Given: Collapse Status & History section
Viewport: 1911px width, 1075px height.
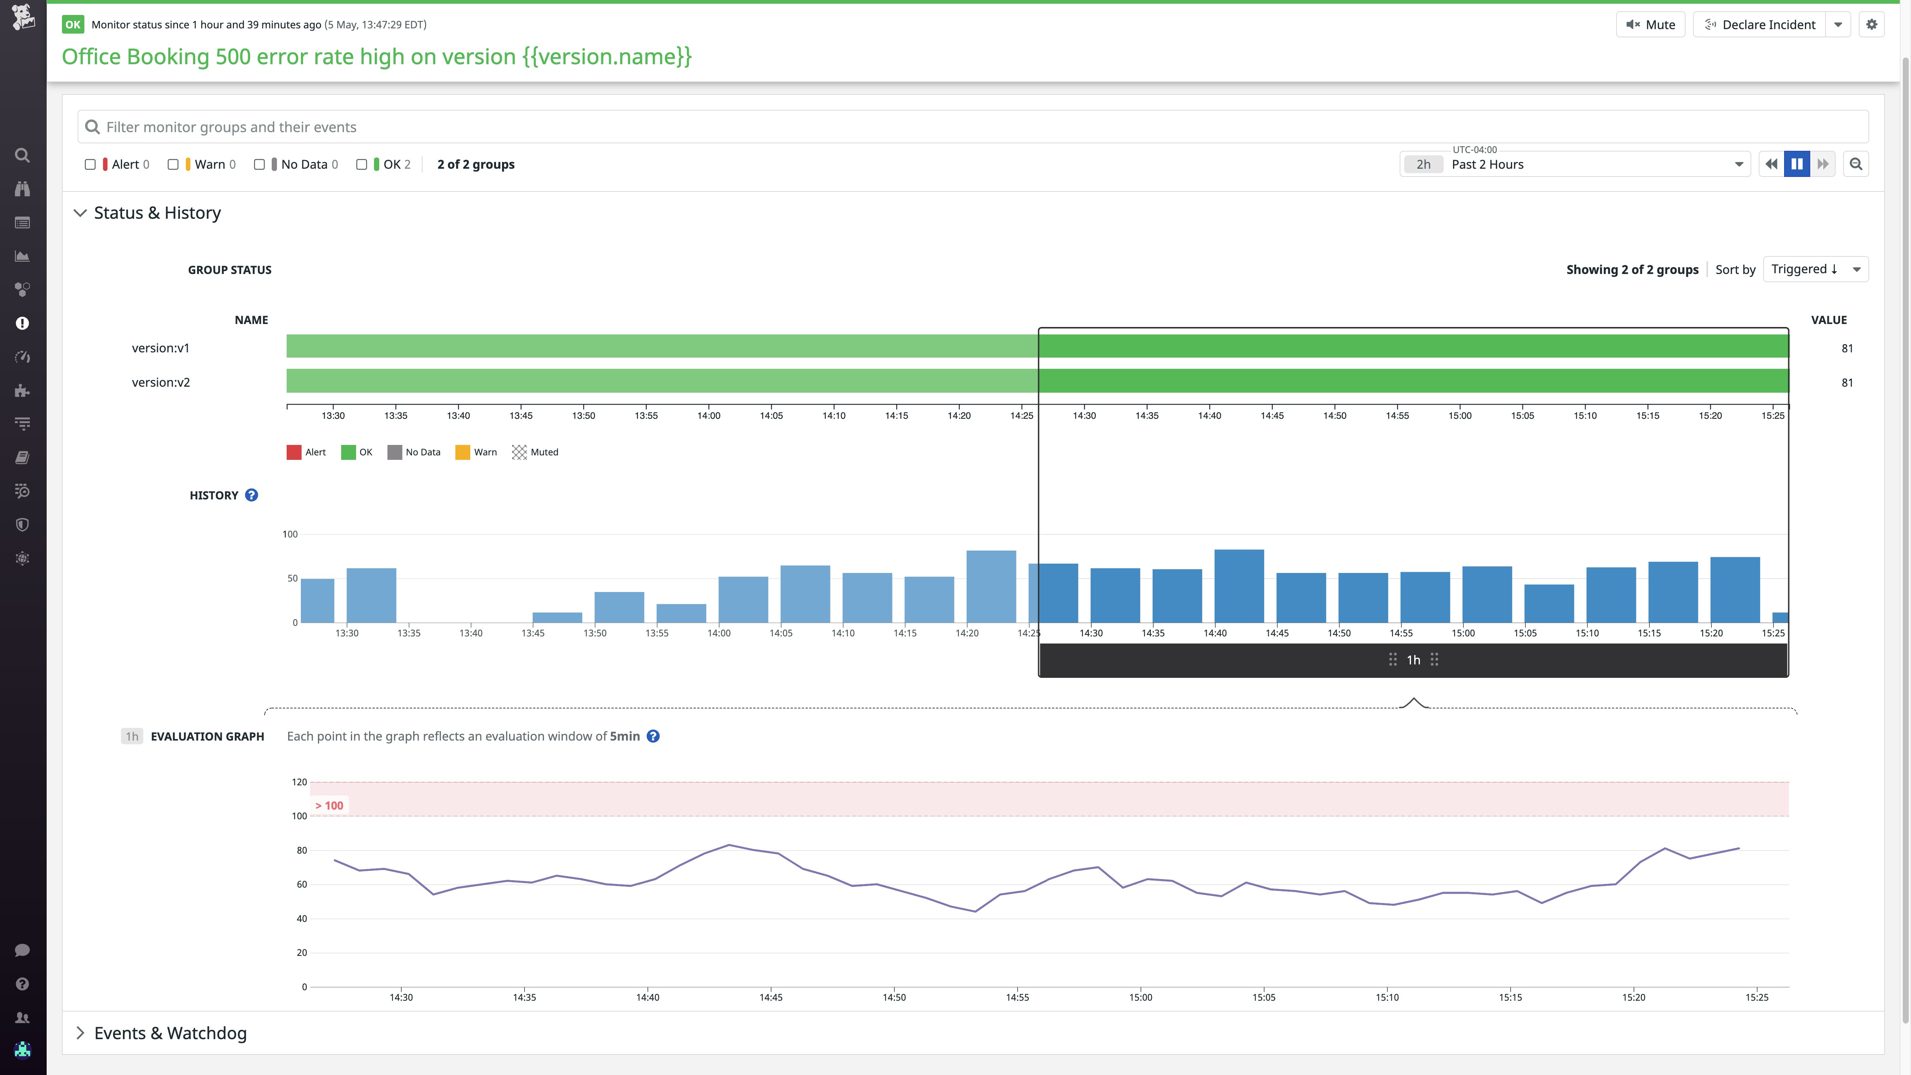Looking at the screenshot, I should pos(156,213).
